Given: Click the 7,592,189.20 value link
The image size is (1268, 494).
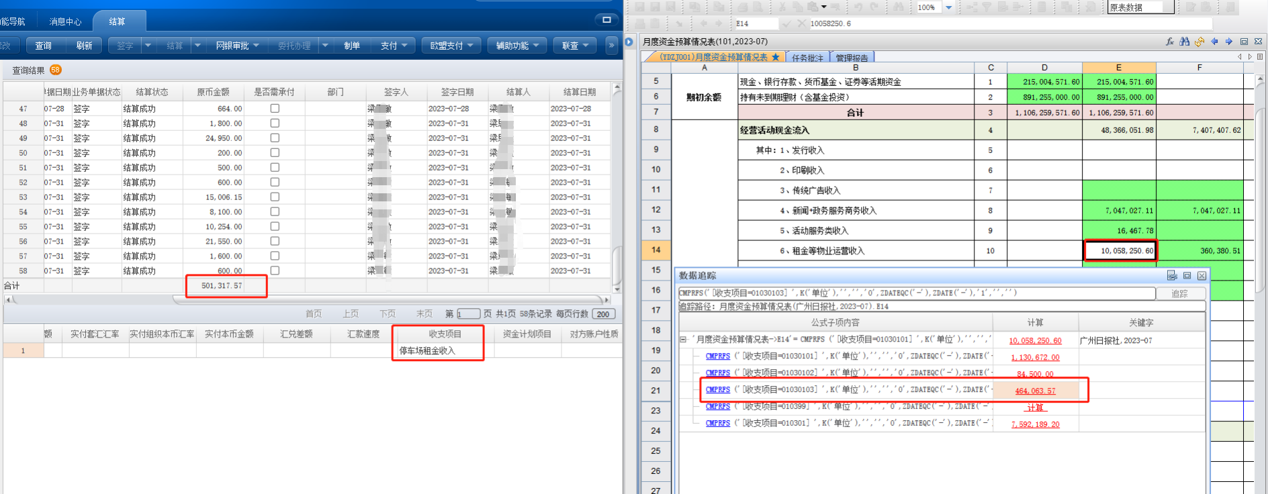Looking at the screenshot, I should click(1035, 424).
